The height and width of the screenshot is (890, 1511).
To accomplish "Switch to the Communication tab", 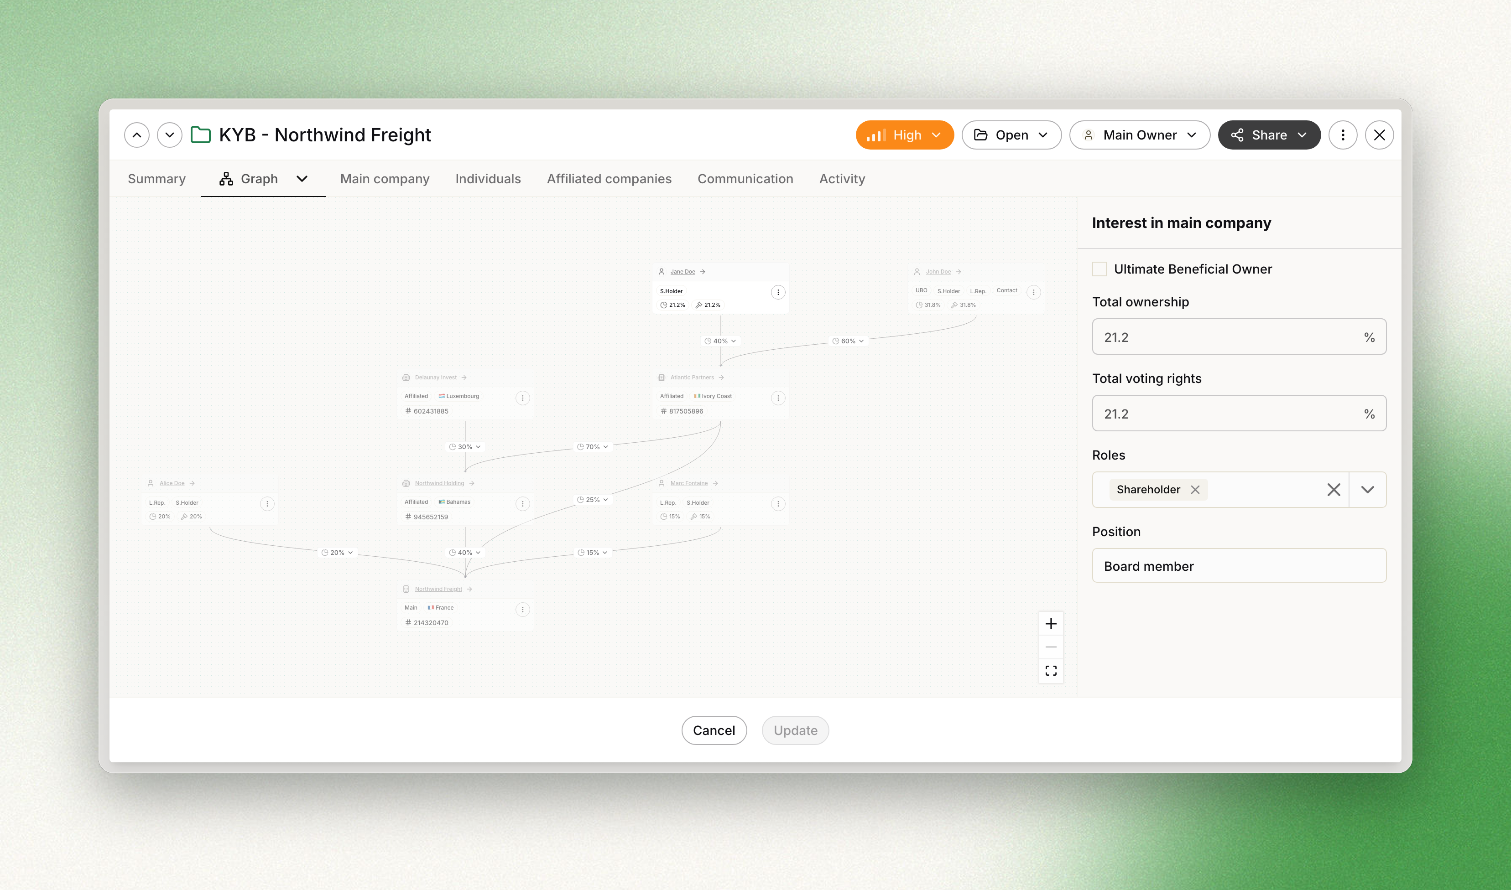I will (x=745, y=179).
